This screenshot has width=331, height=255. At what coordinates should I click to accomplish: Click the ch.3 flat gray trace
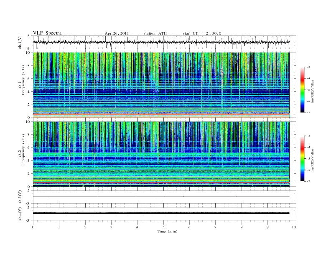(x=161, y=197)
